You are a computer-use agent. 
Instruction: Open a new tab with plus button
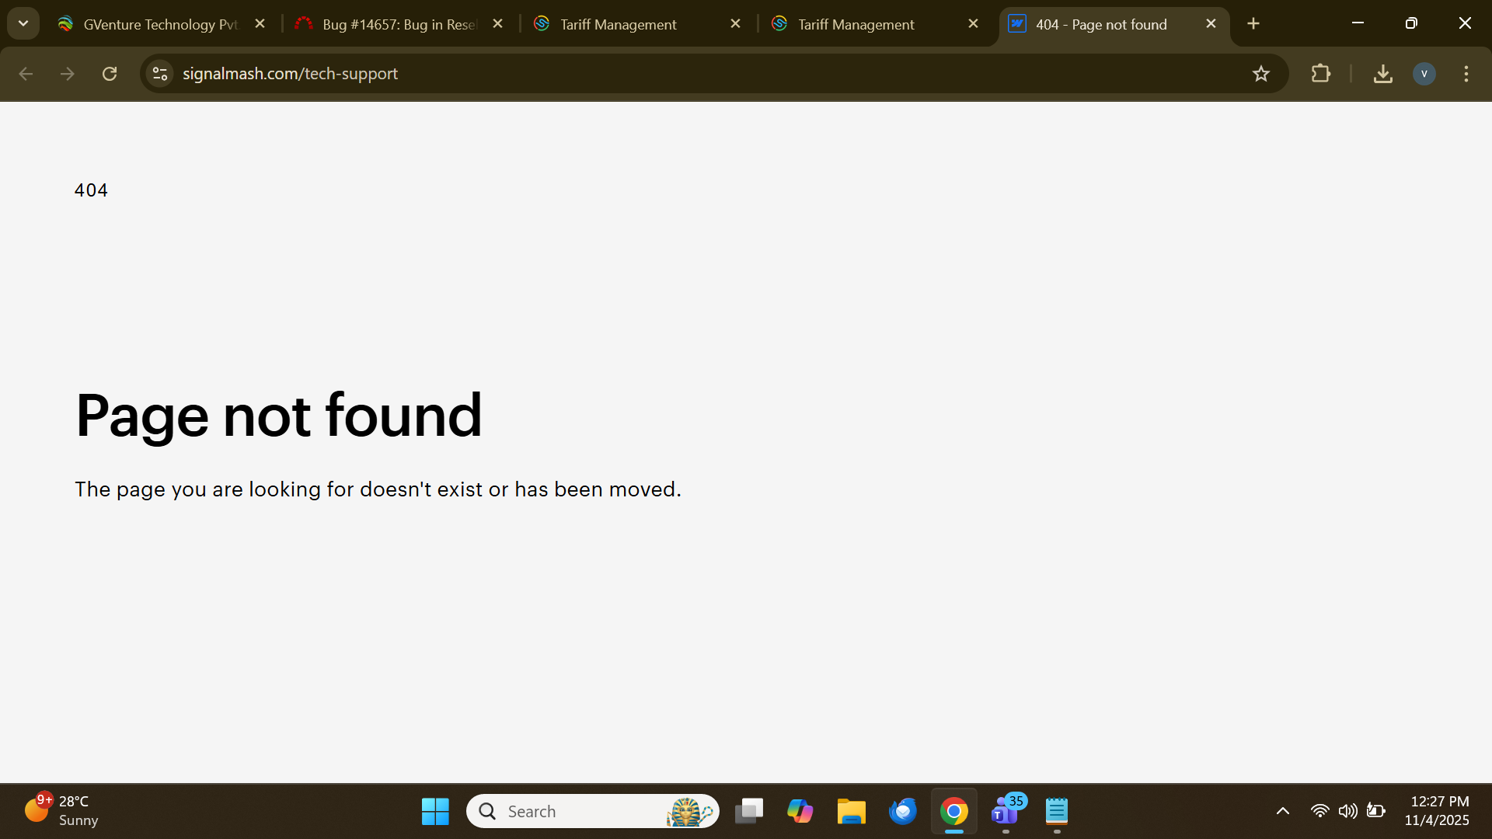tap(1253, 24)
